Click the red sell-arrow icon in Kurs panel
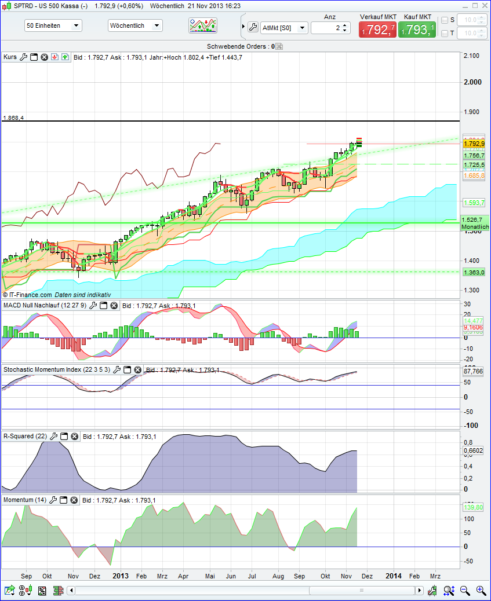Image resolution: width=491 pixels, height=601 pixels. pyautogui.click(x=54, y=57)
